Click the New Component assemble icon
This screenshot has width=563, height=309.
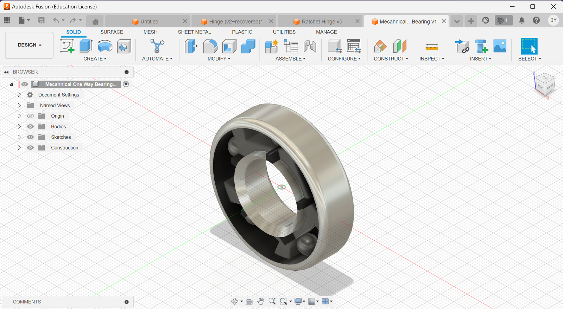coord(271,46)
